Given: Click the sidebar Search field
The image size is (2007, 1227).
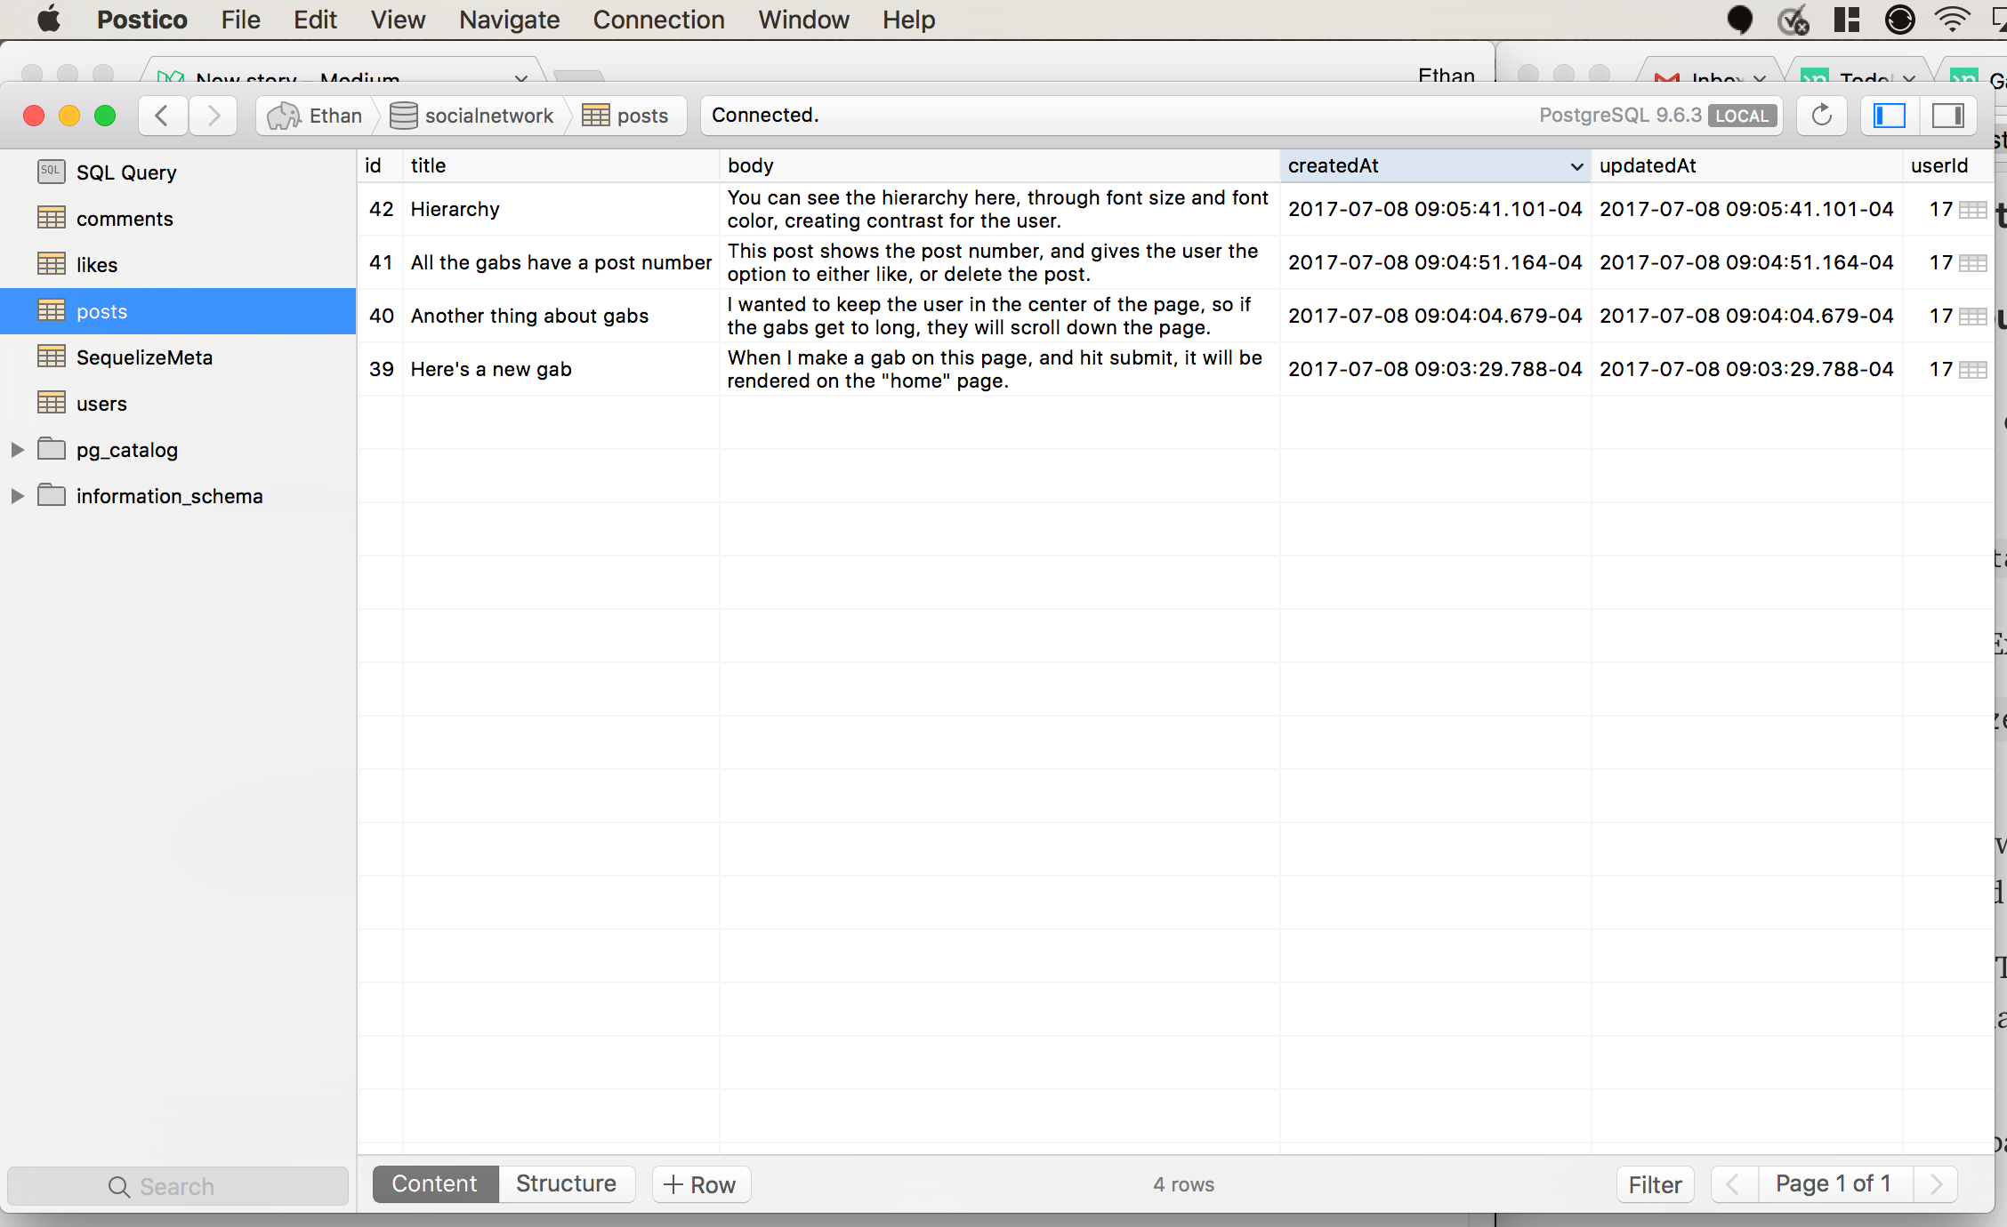Looking at the screenshot, I should (x=178, y=1186).
